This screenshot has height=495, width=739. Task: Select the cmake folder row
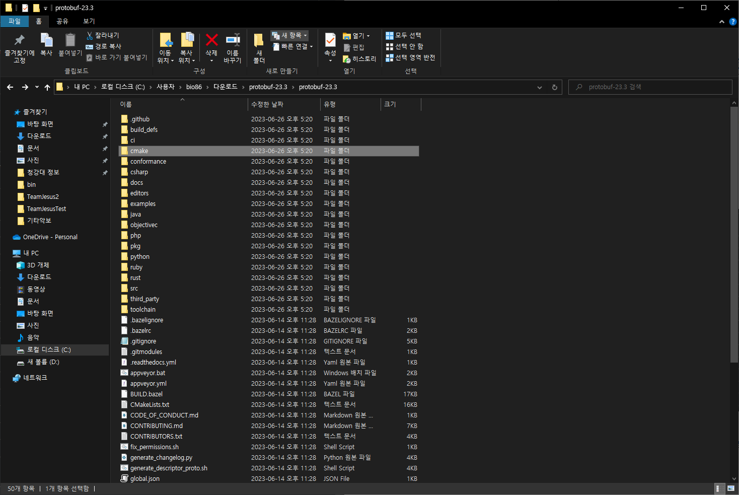pos(269,151)
